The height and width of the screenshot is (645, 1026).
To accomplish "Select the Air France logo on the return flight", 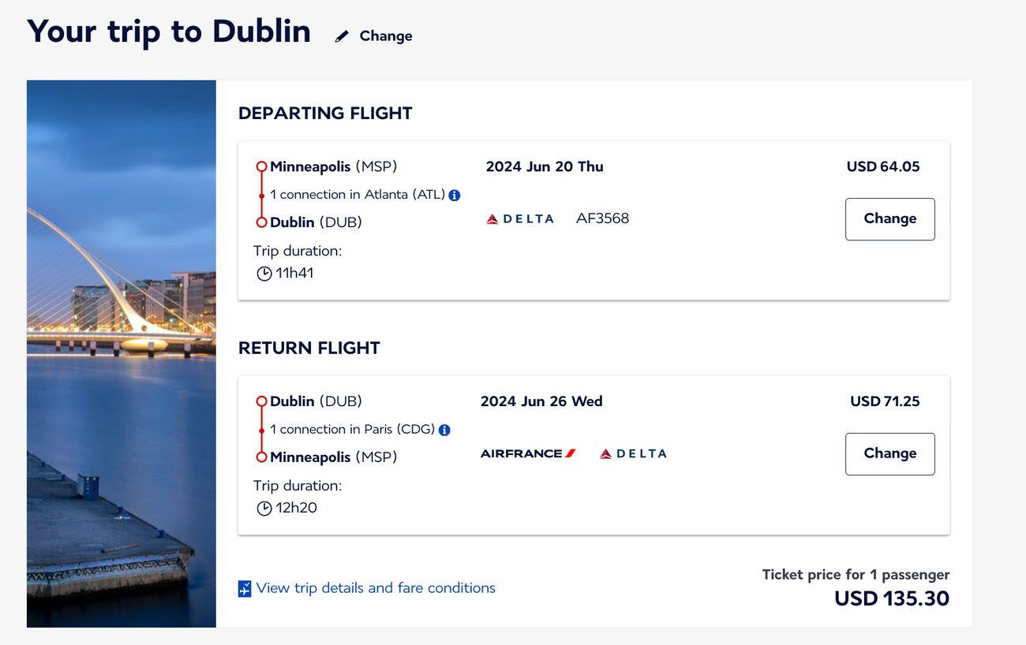I will (x=527, y=453).
